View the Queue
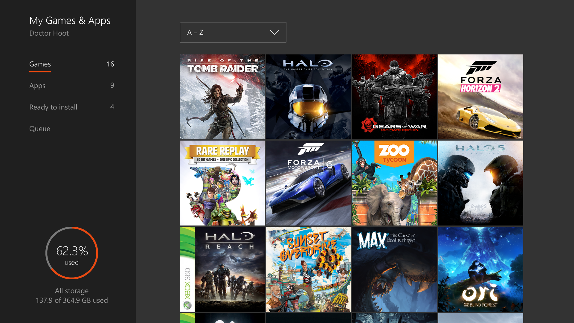Image resolution: width=574 pixels, height=323 pixels. click(x=40, y=129)
